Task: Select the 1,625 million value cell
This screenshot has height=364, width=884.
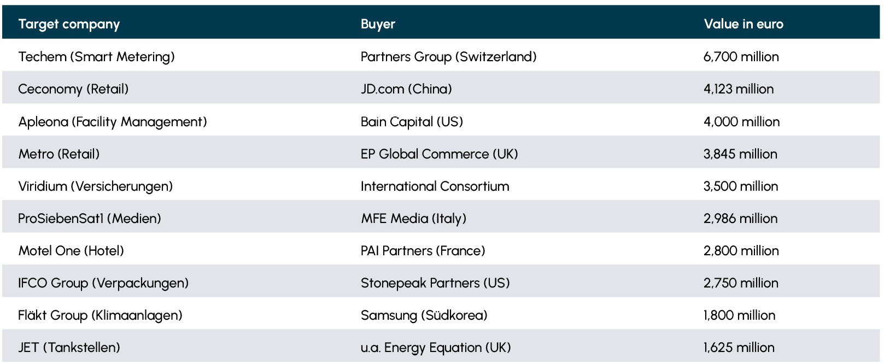Action: pos(739,348)
